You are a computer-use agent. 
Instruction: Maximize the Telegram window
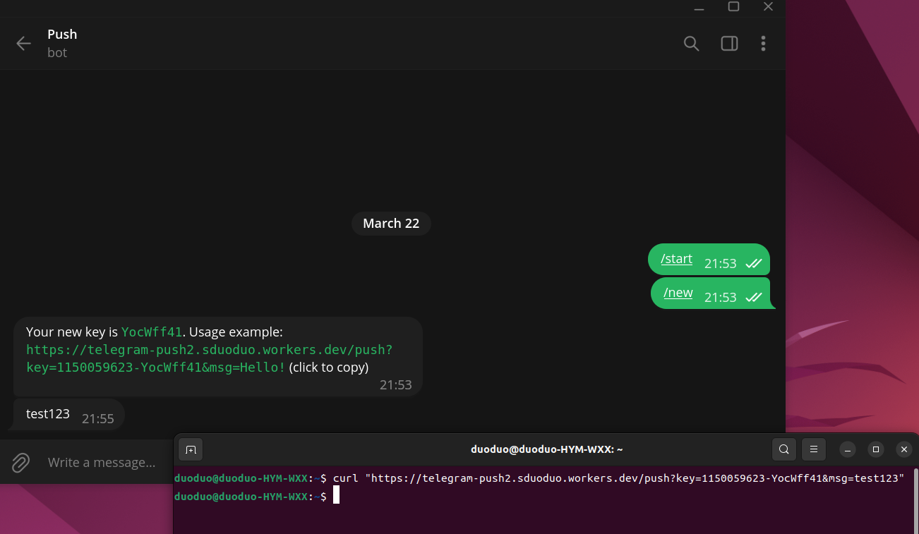tap(733, 7)
